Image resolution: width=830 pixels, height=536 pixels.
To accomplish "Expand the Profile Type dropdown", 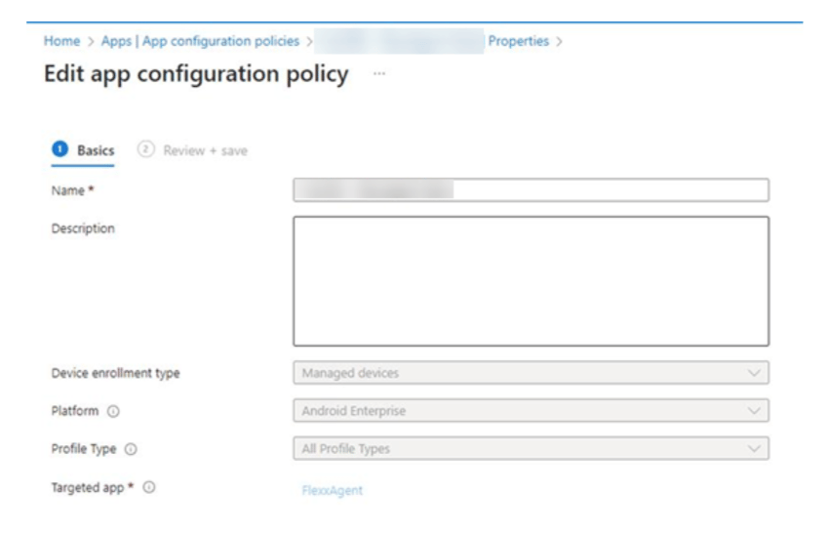I will tap(531, 449).
